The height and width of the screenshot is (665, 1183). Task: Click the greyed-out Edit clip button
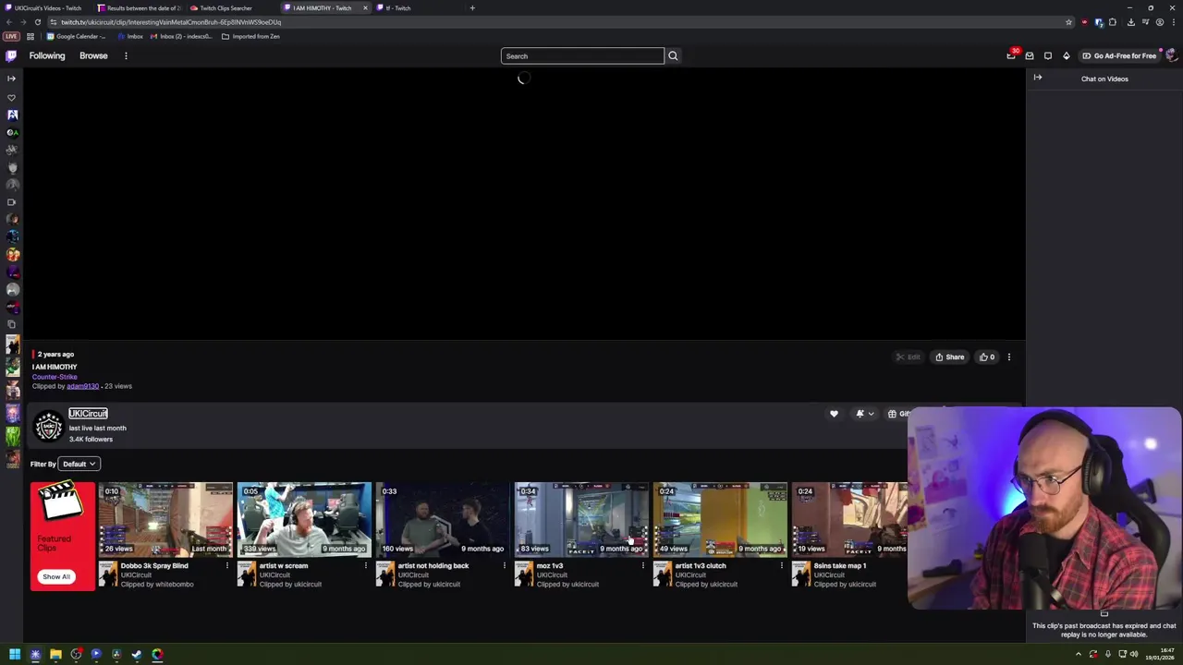pos(908,357)
